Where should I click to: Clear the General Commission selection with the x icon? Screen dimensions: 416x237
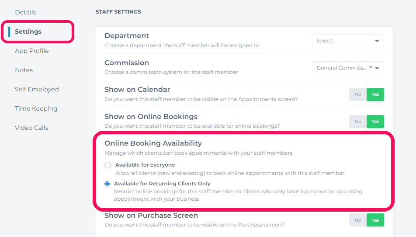point(371,67)
